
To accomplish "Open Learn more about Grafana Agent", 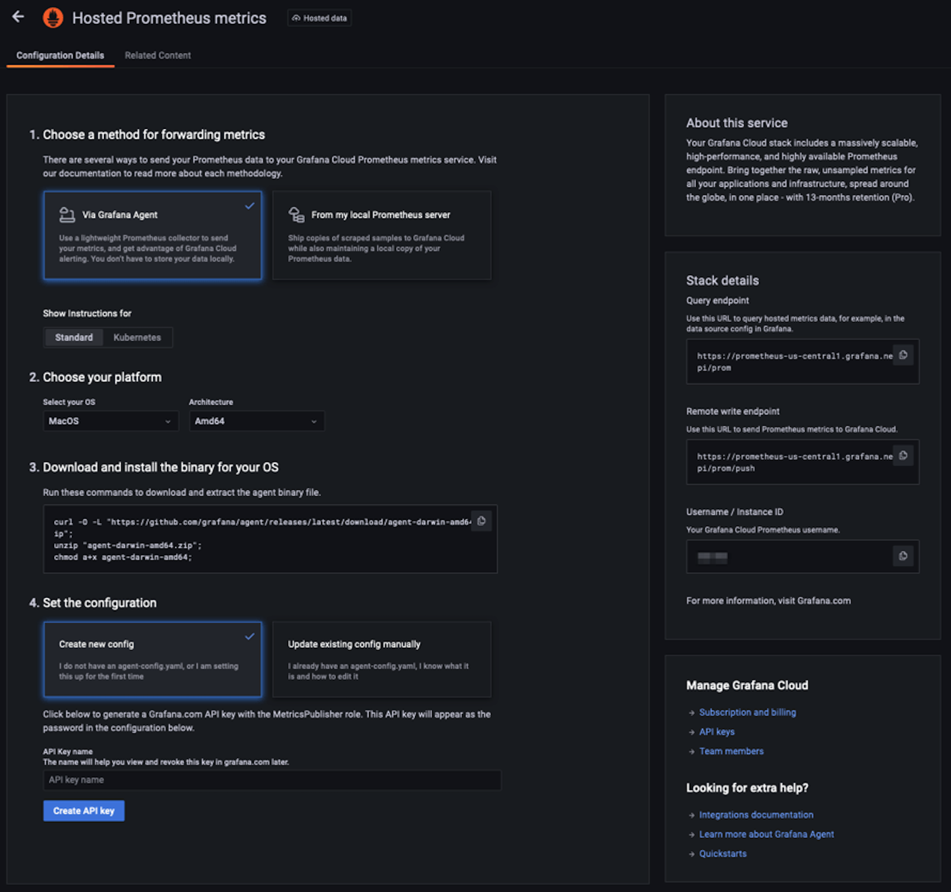I will click(x=766, y=834).
